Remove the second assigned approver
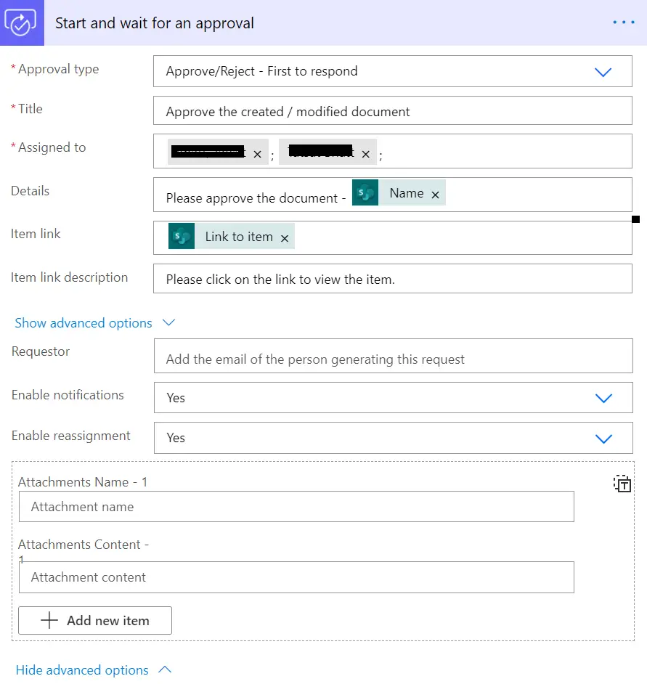647x684 pixels. [366, 154]
